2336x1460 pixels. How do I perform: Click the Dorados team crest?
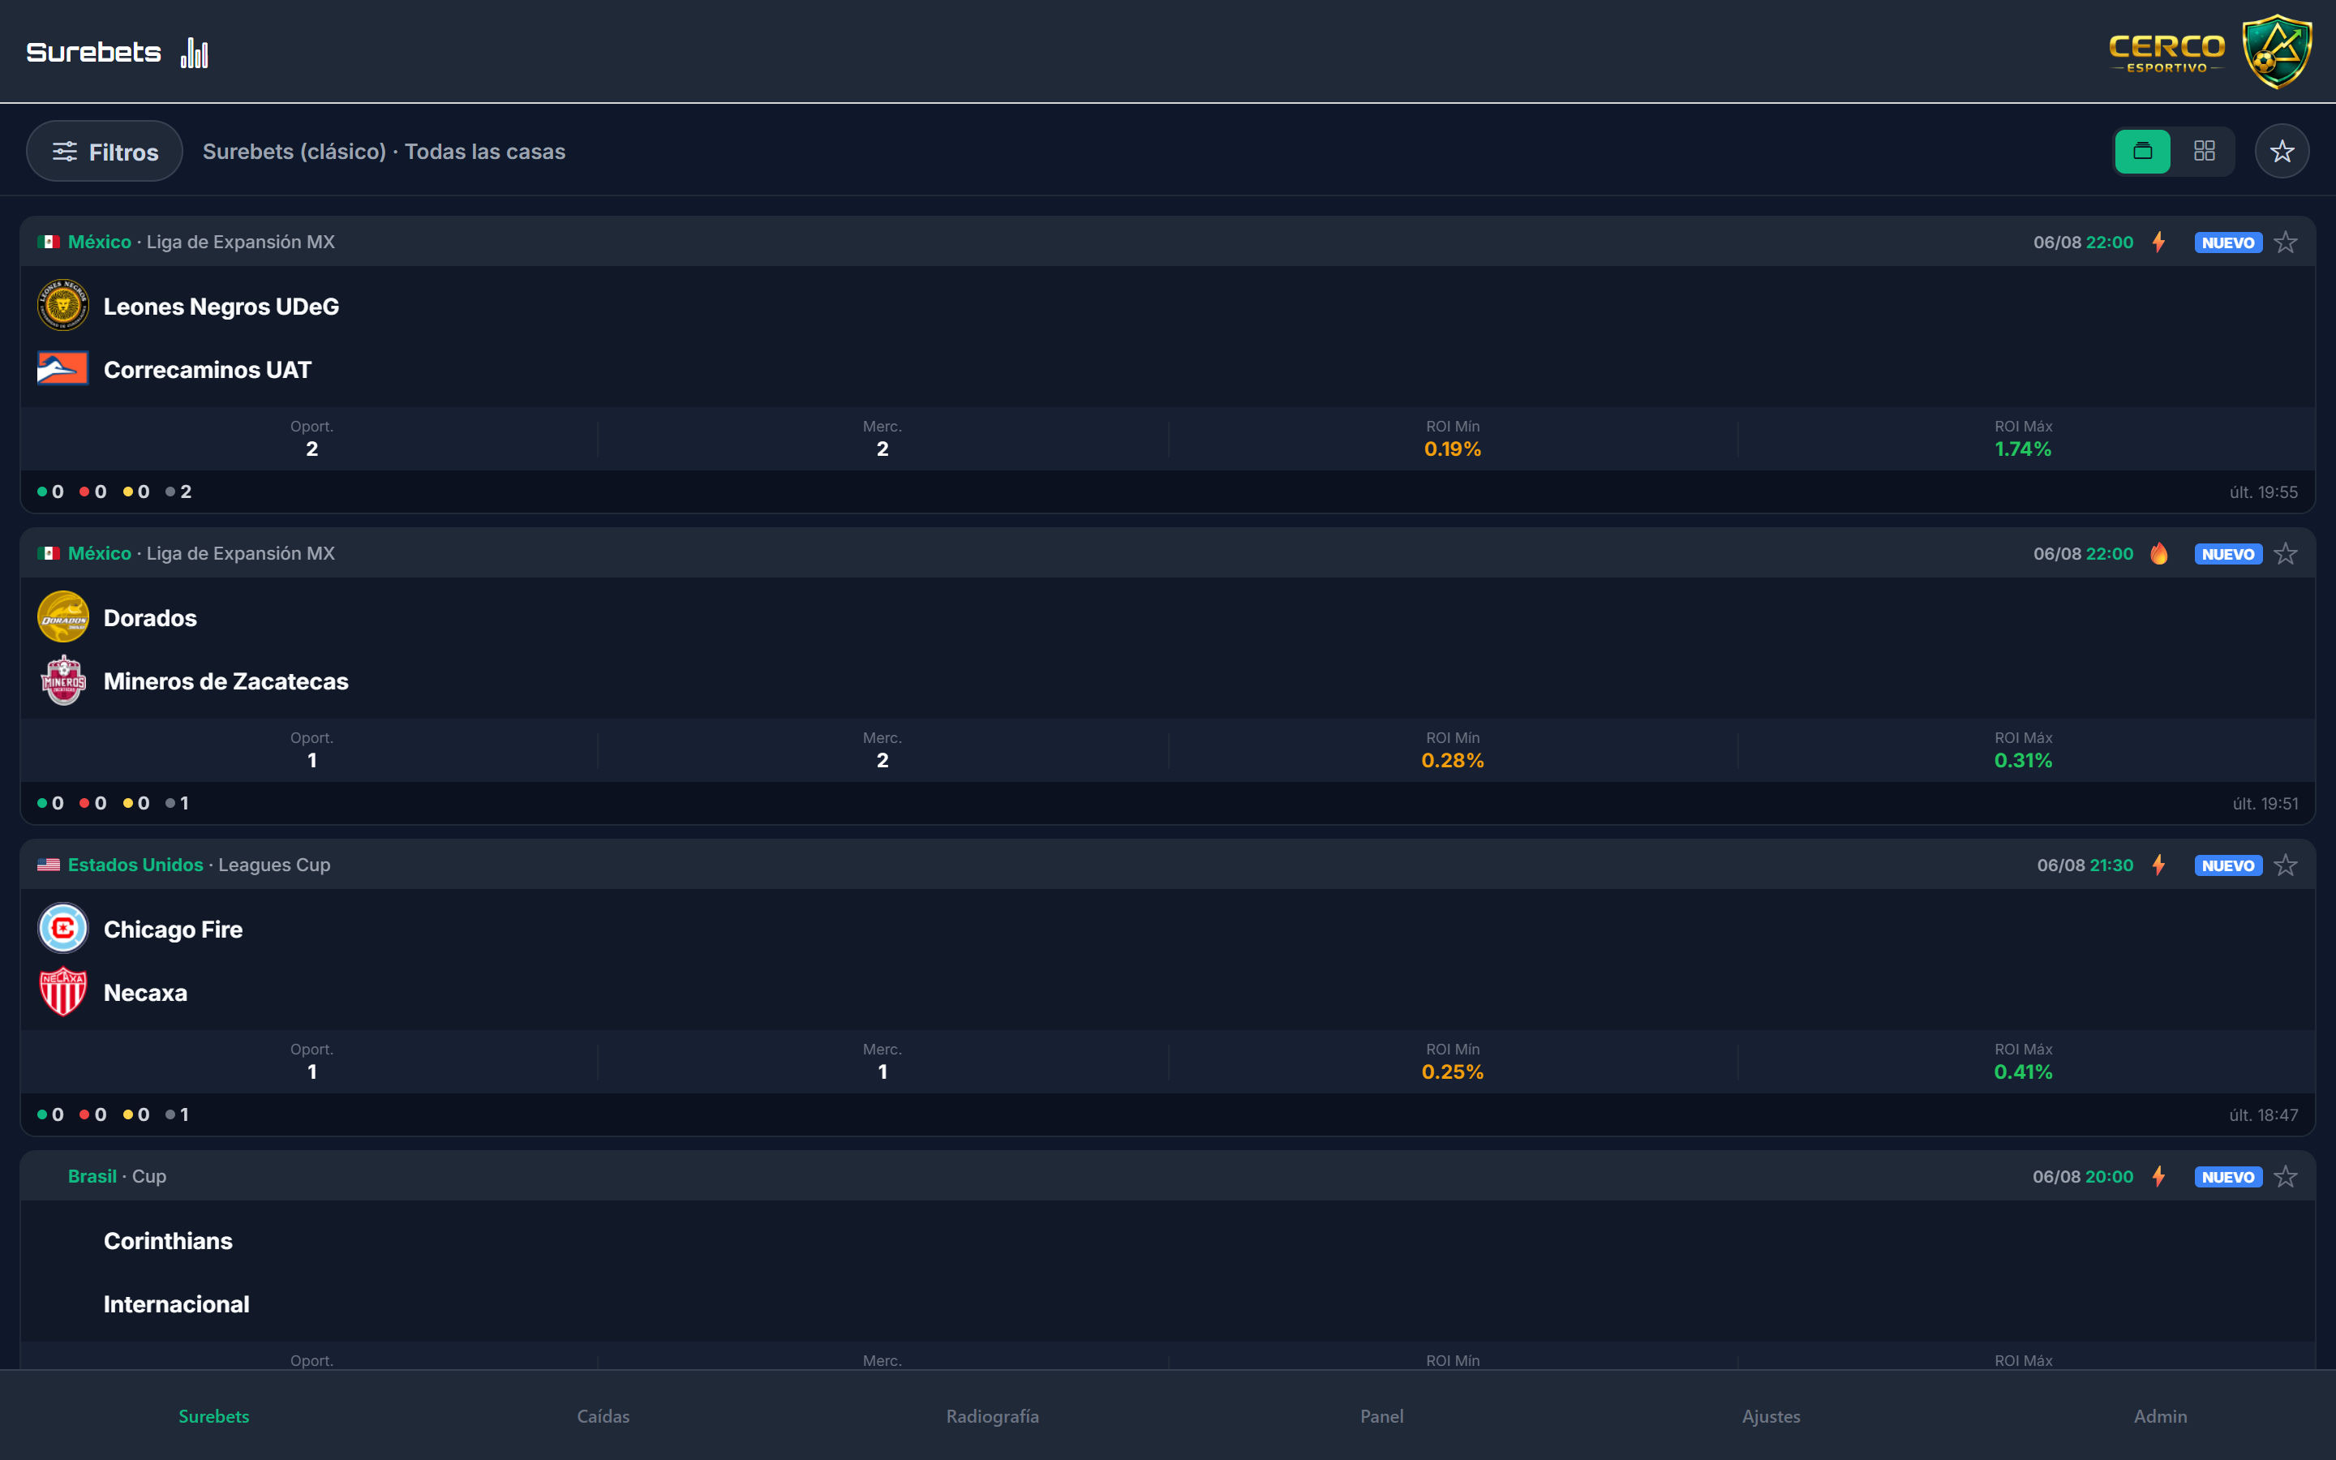pyautogui.click(x=62, y=617)
